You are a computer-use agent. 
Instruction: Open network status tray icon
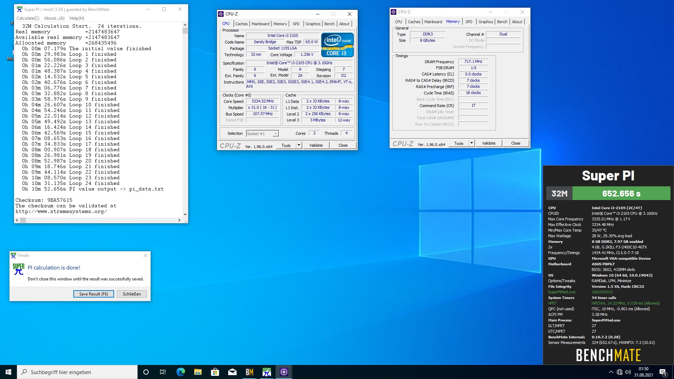[x=620, y=372]
